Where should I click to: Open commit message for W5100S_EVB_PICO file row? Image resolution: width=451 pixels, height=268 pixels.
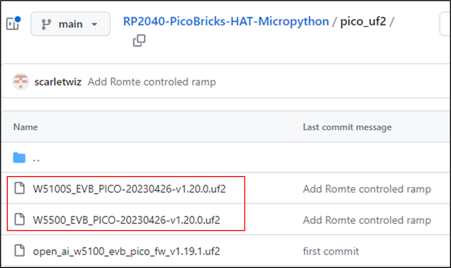coord(367,189)
